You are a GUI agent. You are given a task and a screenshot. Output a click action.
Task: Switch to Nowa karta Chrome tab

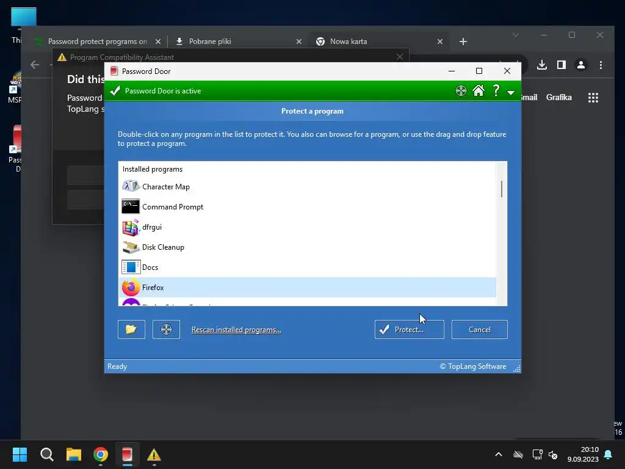pyautogui.click(x=378, y=42)
